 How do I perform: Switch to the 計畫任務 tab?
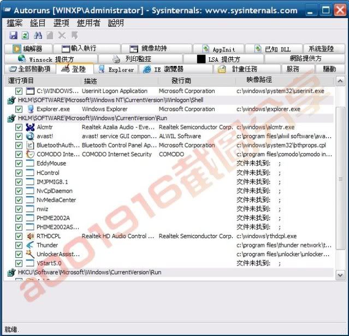(x=247, y=69)
